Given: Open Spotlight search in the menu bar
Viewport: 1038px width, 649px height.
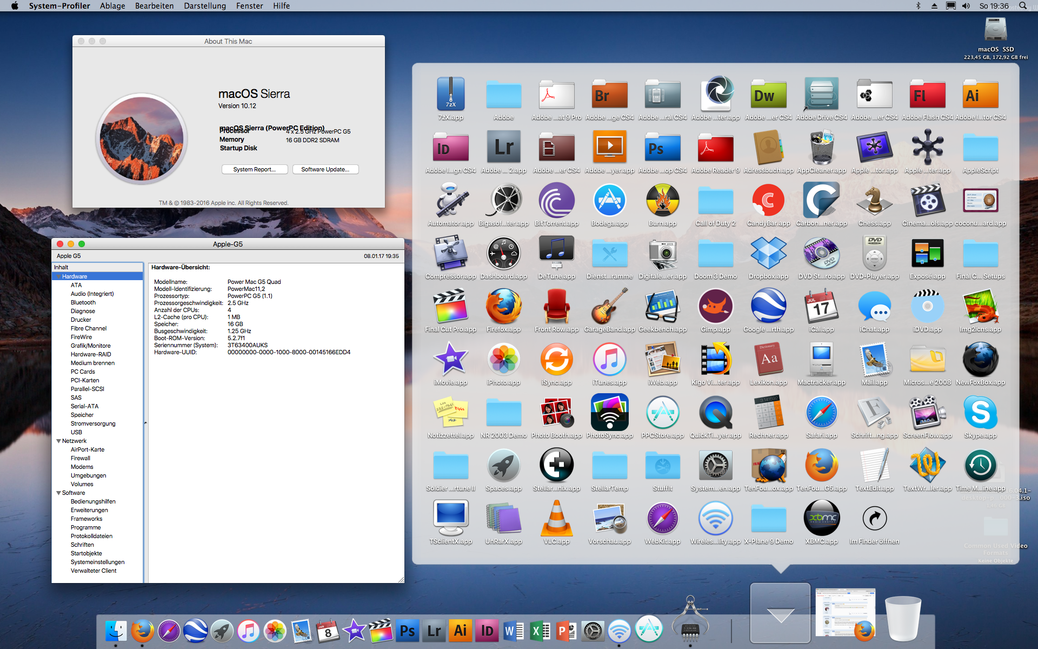Looking at the screenshot, I should click(x=1022, y=6).
